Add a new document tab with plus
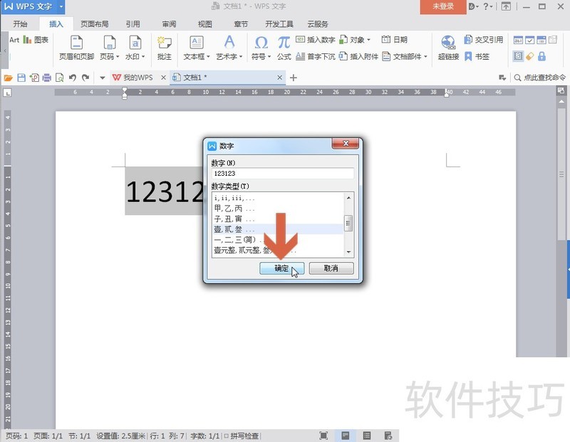The width and height of the screenshot is (570, 442). click(x=294, y=78)
